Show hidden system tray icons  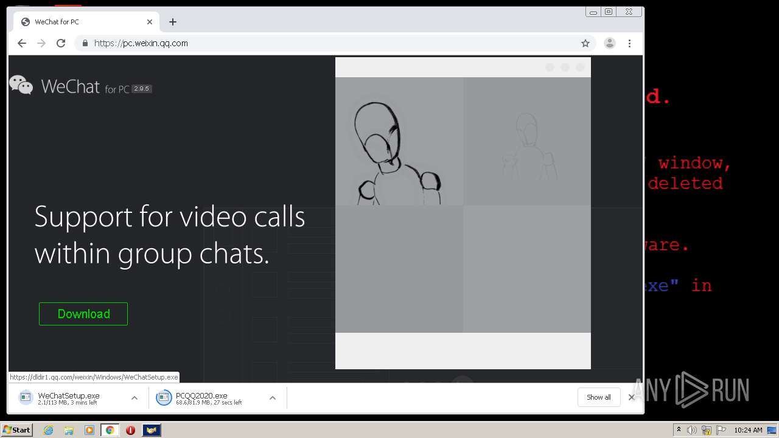pyautogui.click(x=679, y=430)
